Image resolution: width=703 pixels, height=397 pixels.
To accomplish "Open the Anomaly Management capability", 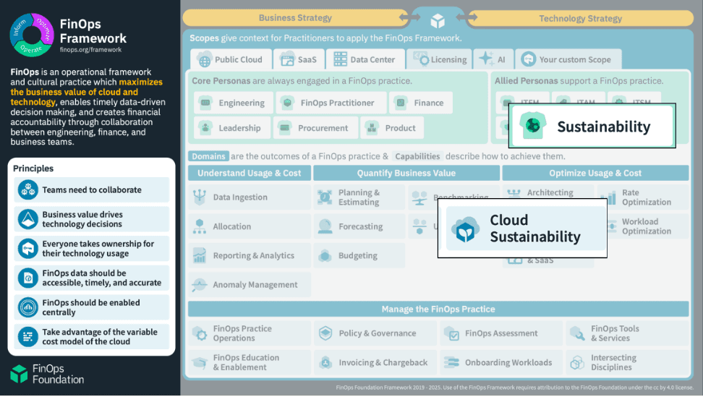I will [250, 284].
